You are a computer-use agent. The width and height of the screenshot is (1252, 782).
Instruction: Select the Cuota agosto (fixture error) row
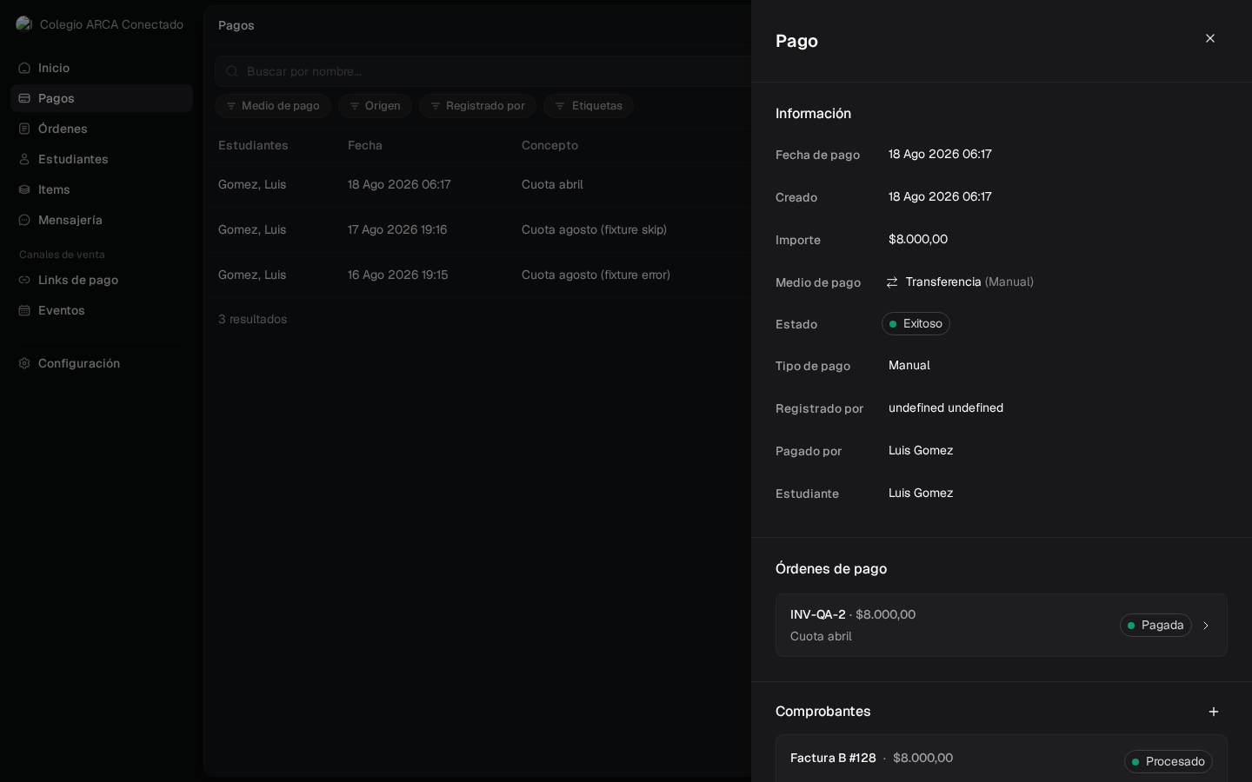477,275
